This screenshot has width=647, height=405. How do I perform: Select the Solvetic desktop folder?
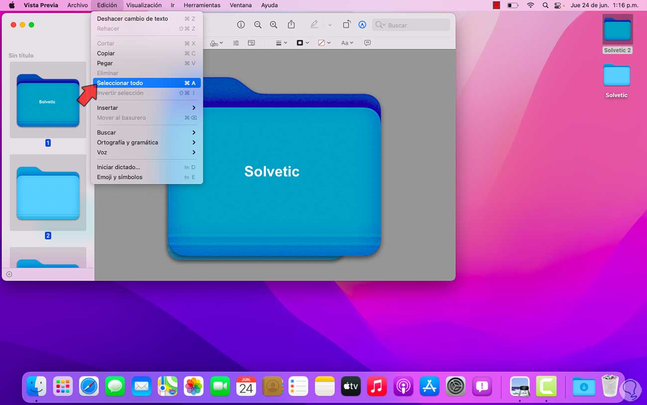617,81
